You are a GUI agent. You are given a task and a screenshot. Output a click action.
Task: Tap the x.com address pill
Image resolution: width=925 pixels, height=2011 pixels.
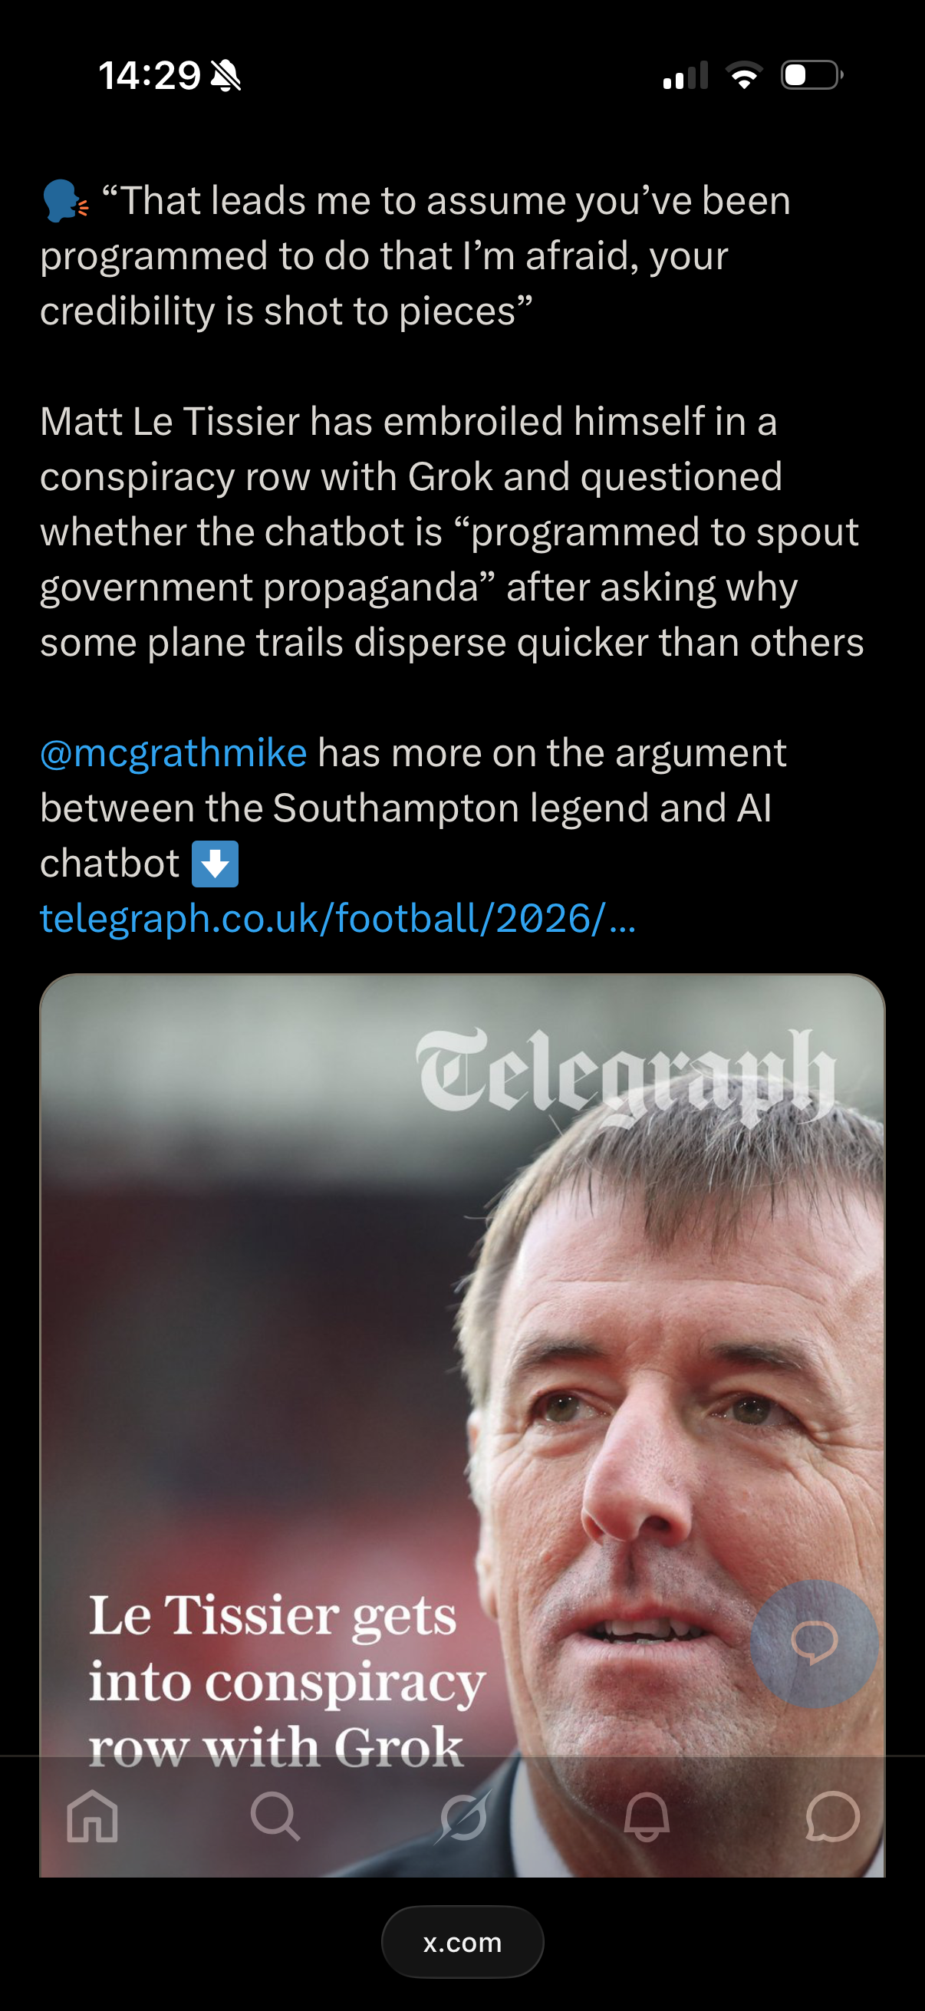click(x=462, y=1941)
